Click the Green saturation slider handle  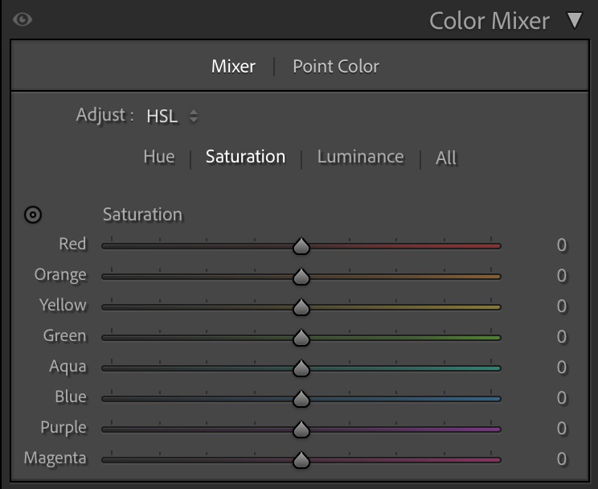pyautogui.click(x=301, y=338)
